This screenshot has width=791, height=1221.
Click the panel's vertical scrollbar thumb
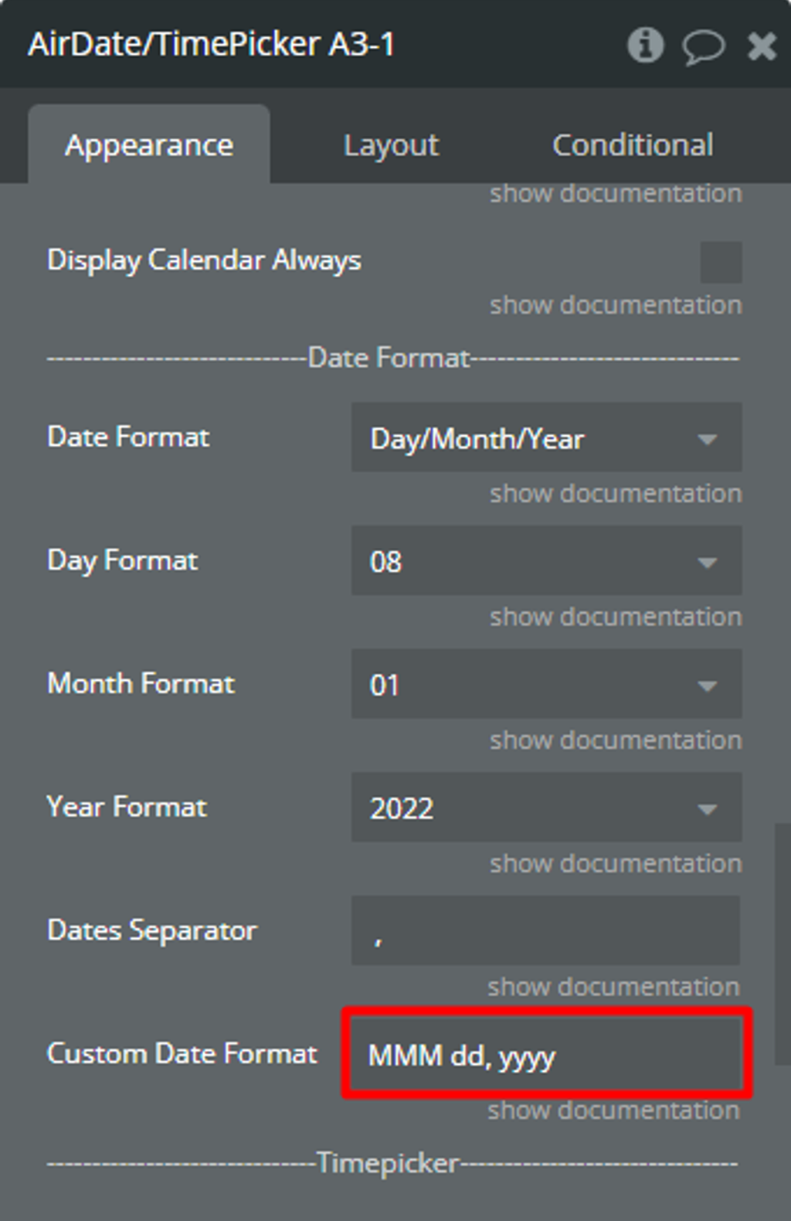783,944
